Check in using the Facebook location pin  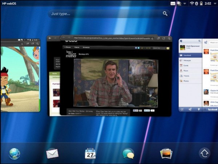(199, 109)
